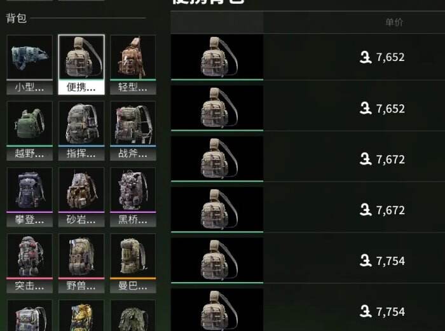Choose the 战斧 backpack icon
The height and width of the screenshot is (331, 445).
pos(133,131)
